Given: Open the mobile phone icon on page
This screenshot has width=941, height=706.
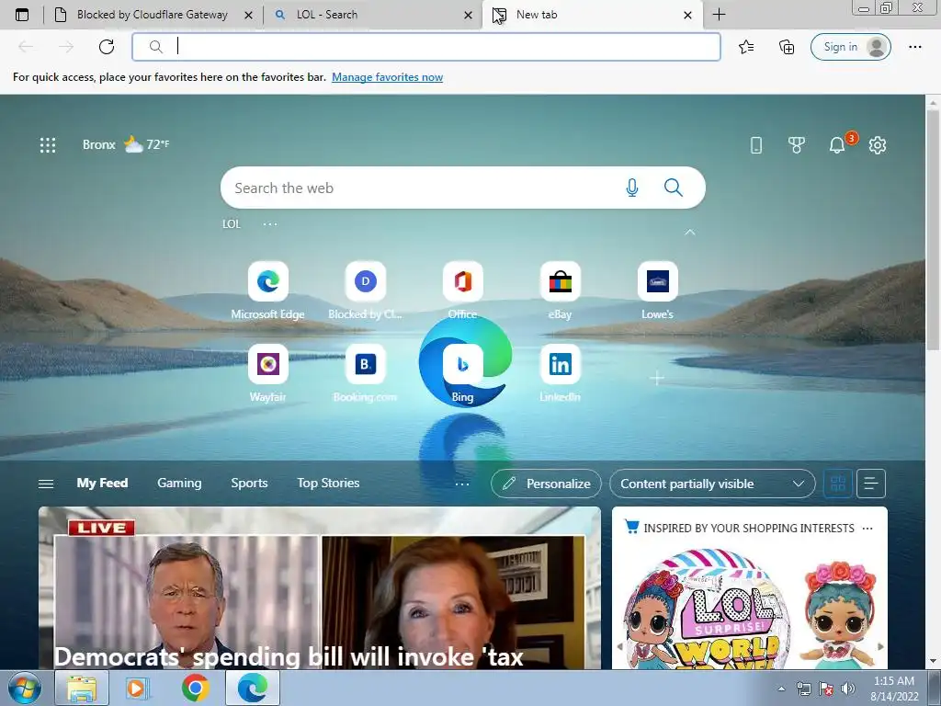Looking at the screenshot, I should pyautogui.click(x=756, y=144).
